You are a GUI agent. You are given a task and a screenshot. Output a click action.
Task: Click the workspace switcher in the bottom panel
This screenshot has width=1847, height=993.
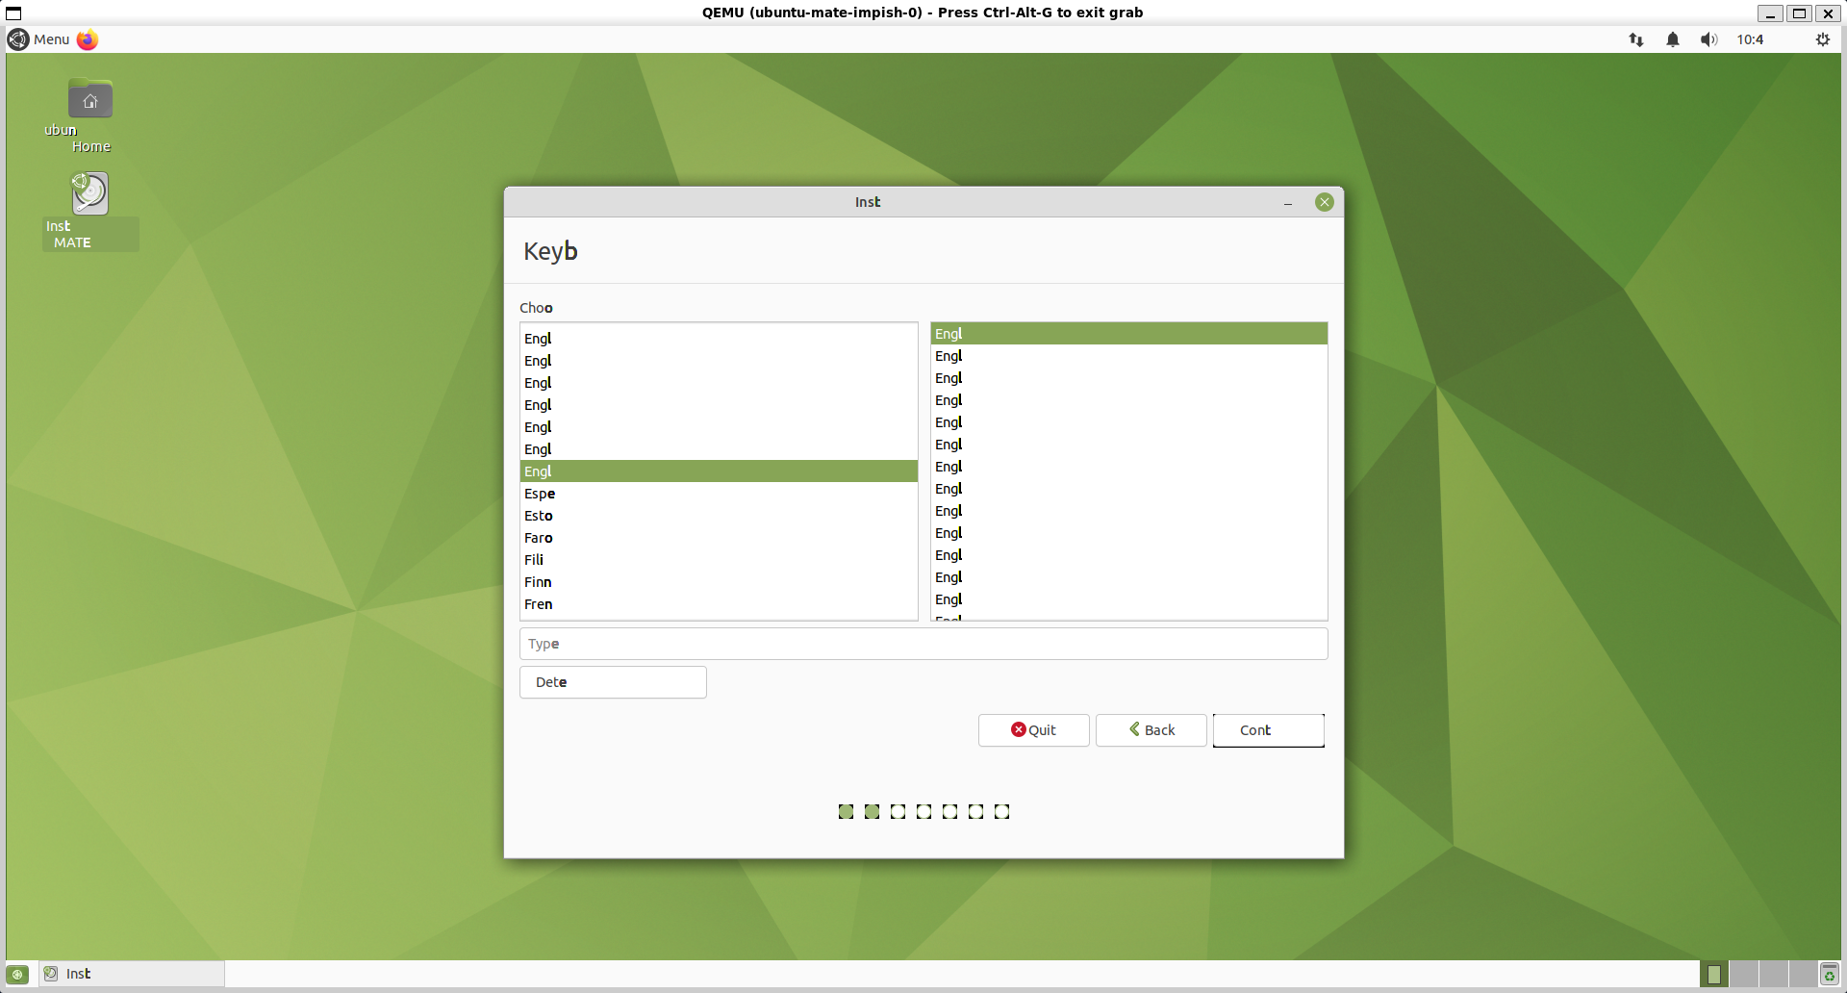pos(1713,974)
